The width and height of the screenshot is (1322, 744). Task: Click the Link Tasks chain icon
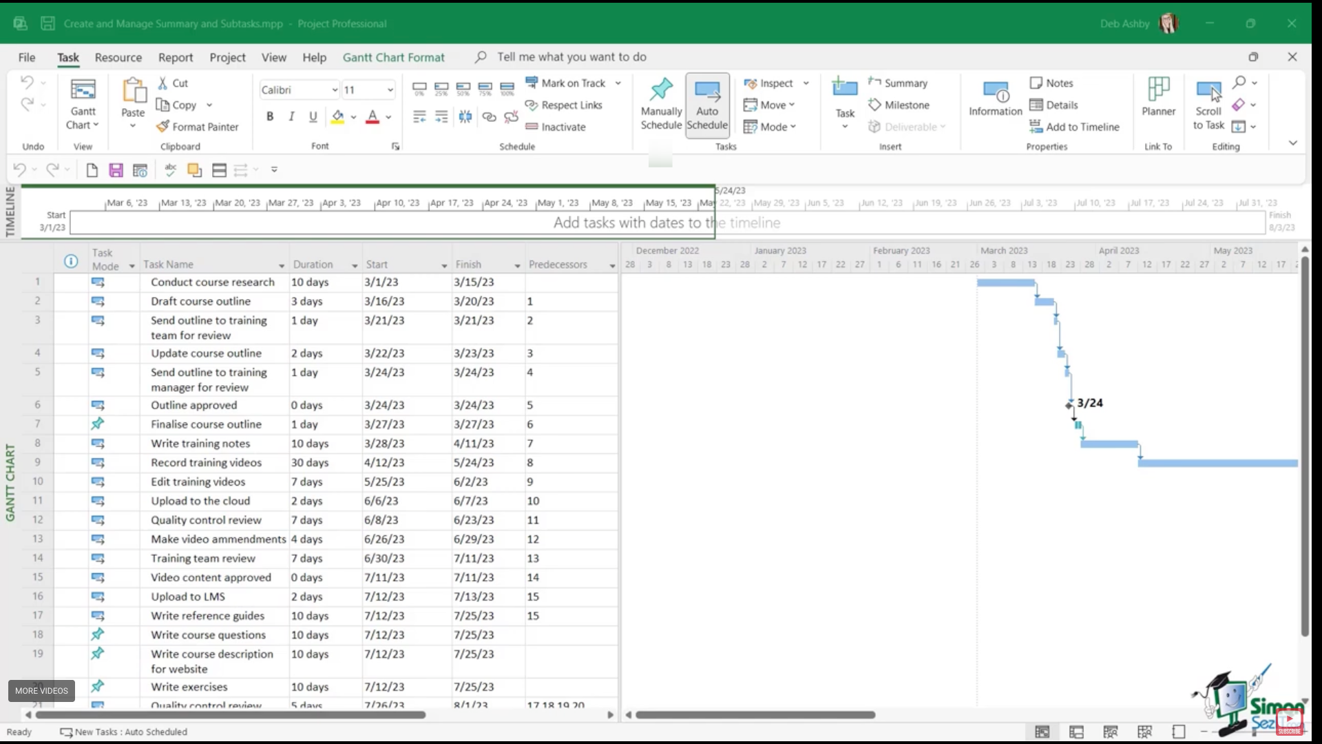pos(489,116)
